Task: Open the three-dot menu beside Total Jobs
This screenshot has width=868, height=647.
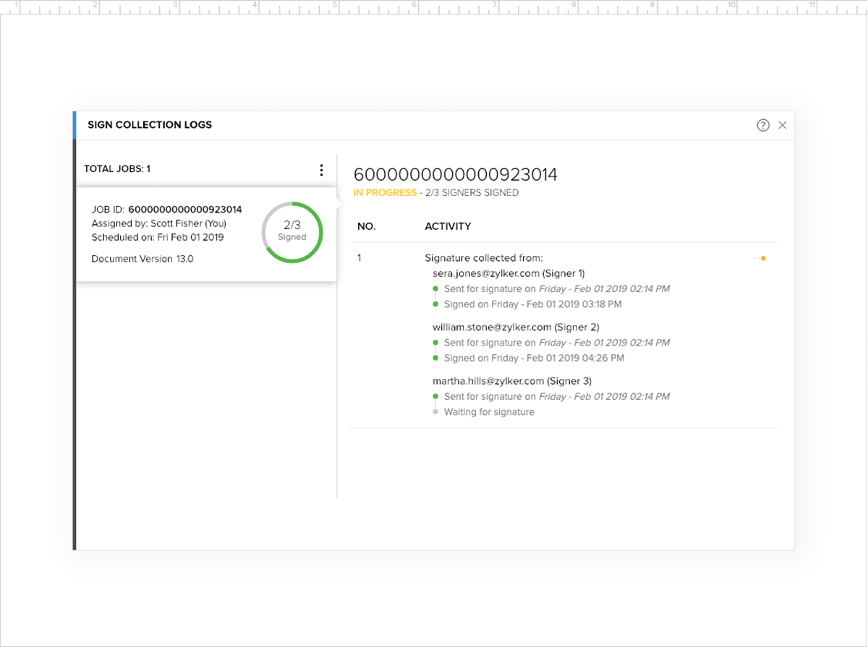Action: pos(321,170)
